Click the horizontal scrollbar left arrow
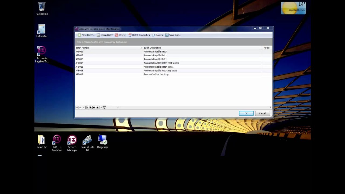The image size is (345, 194). coord(118,108)
